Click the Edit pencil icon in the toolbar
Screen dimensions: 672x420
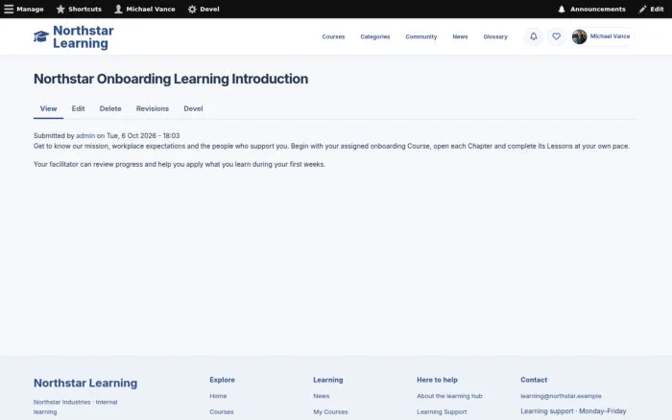tap(642, 9)
